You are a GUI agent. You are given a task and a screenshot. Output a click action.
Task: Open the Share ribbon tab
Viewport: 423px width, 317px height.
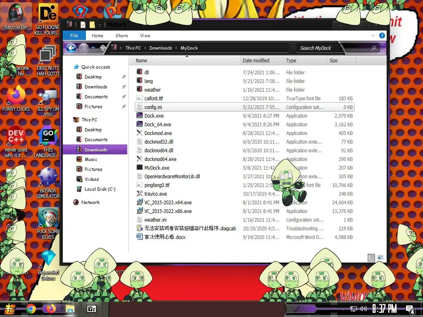(x=122, y=35)
